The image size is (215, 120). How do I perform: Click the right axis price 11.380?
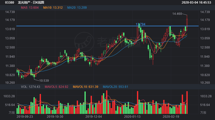(205, 66)
